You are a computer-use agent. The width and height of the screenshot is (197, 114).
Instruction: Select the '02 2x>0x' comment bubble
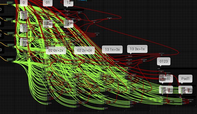[x=84, y=50]
